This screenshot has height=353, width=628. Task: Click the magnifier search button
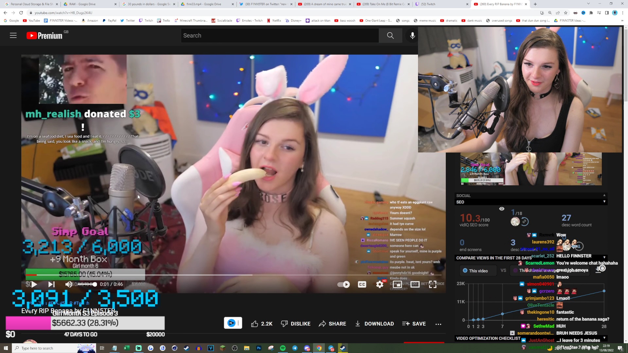click(390, 36)
